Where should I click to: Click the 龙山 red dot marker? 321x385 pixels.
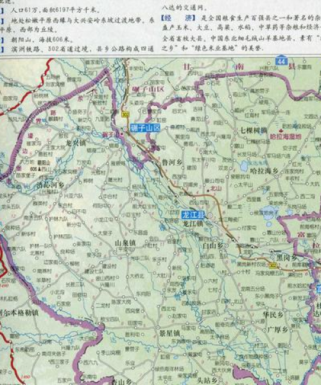coord(208,191)
